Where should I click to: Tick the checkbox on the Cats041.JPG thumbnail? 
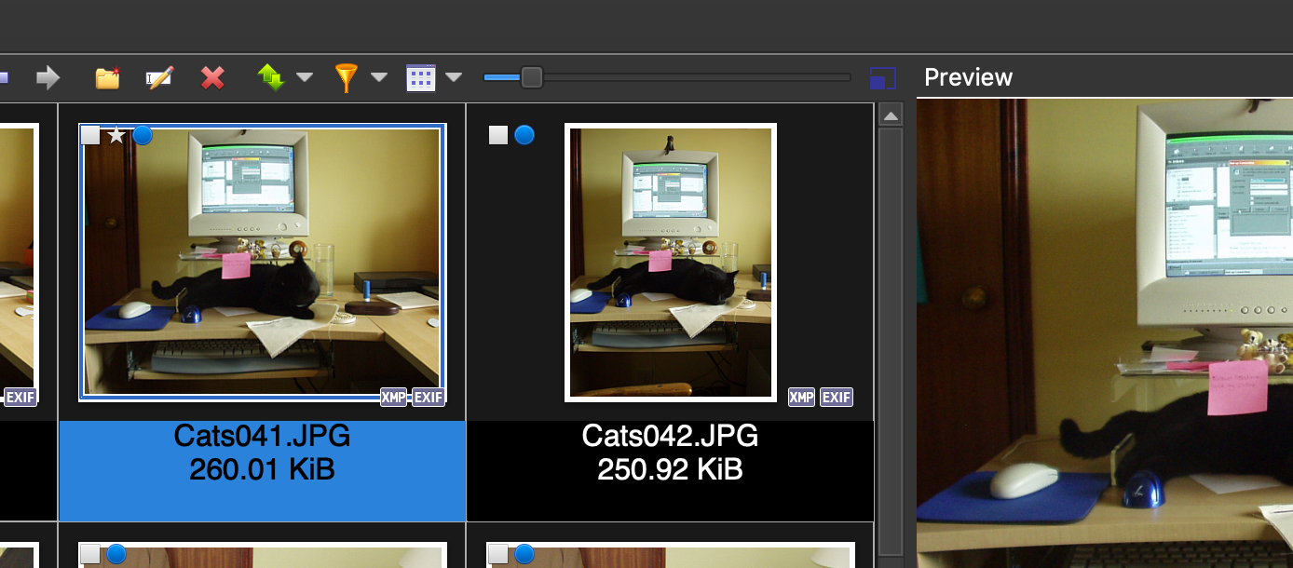point(90,136)
